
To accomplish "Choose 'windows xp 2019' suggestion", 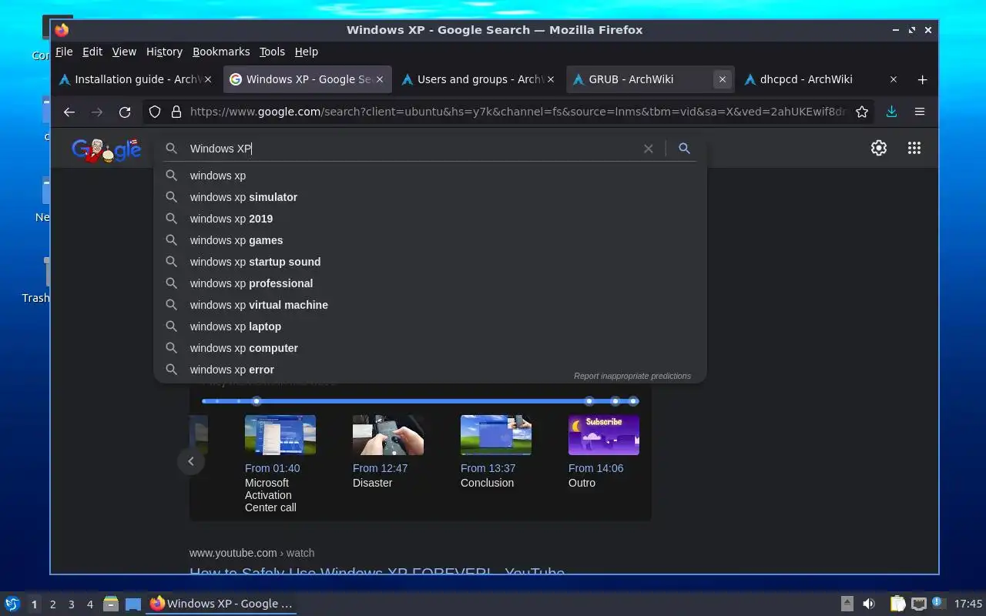I will pos(430,219).
